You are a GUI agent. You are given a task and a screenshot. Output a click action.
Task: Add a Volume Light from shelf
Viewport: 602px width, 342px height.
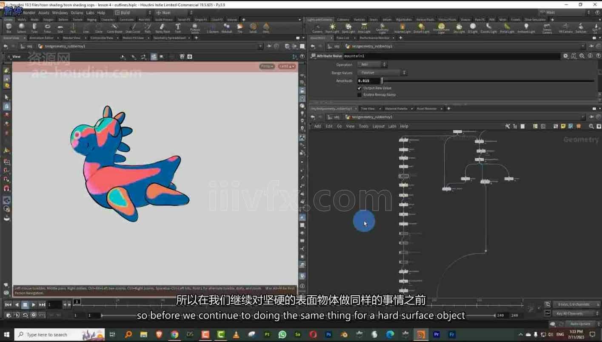pos(402,28)
